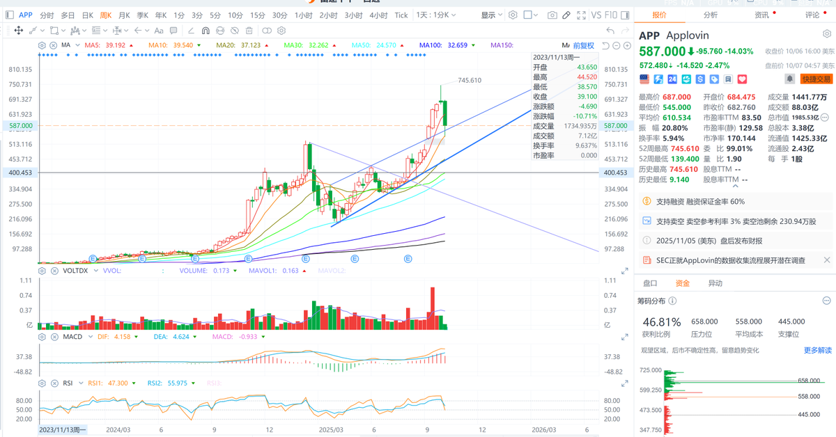Open the 评论 comments tab

click(812, 15)
